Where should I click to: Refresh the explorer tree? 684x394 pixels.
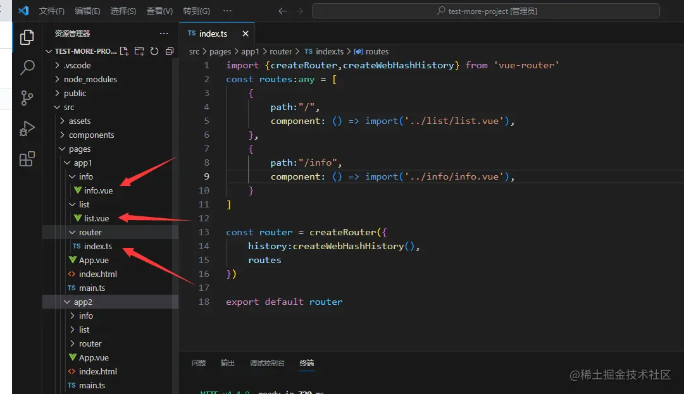(x=154, y=51)
